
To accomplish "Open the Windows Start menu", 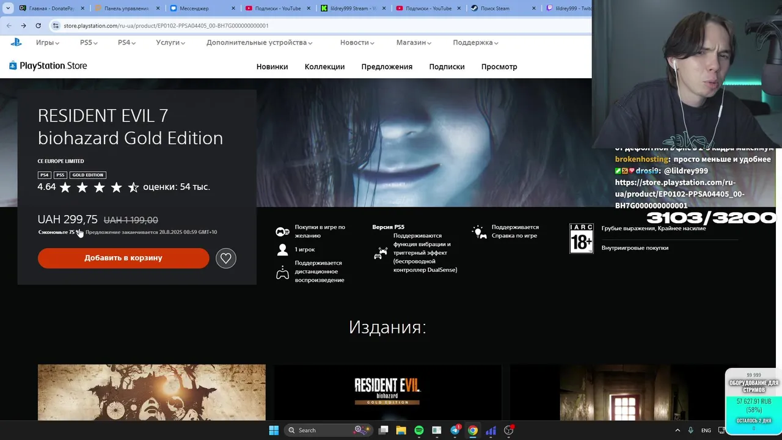I will (x=274, y=430).
